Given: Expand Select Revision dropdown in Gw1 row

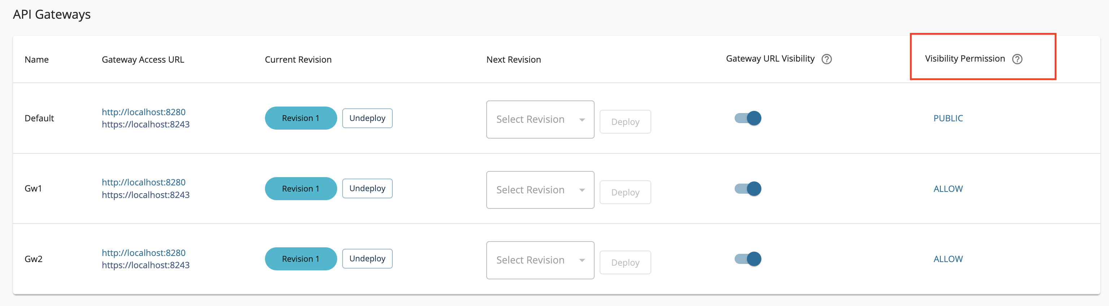Looking at the screenshot, I should click(x=540, y=190).
